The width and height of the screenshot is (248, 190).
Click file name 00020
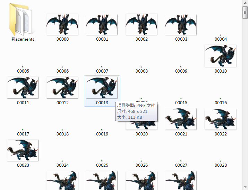pos(142,134)
